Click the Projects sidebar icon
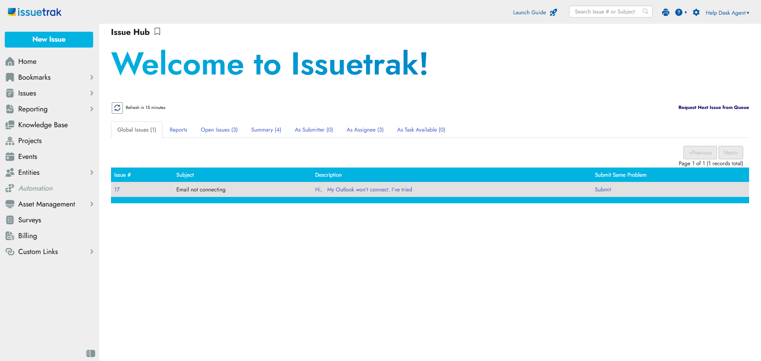Screen dimensions: 761x361 [10, 141]
